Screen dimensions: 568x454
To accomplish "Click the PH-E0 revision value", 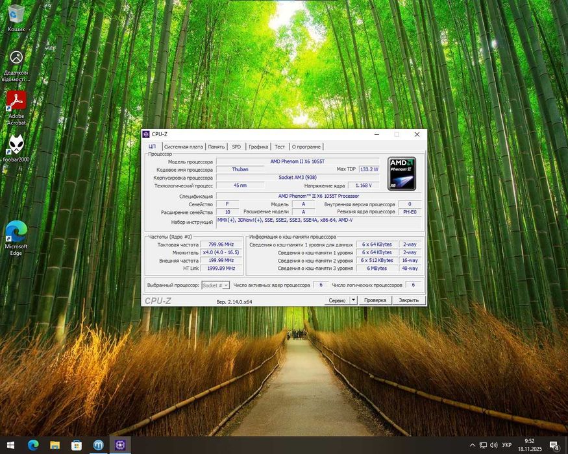I will (x=410, y=212).
